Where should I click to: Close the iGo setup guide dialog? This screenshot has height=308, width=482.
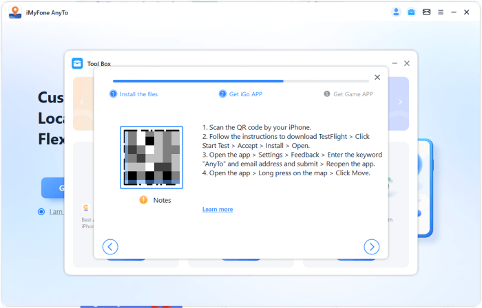(x=377, y=78)
